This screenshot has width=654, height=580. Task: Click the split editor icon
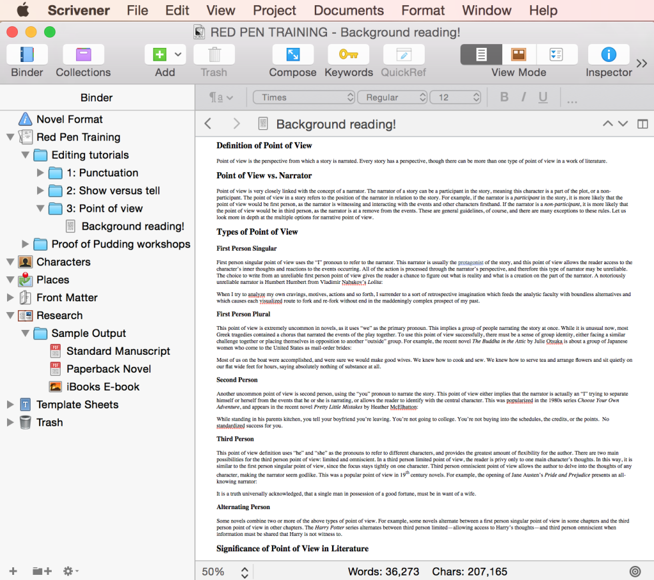coord(643,124)
